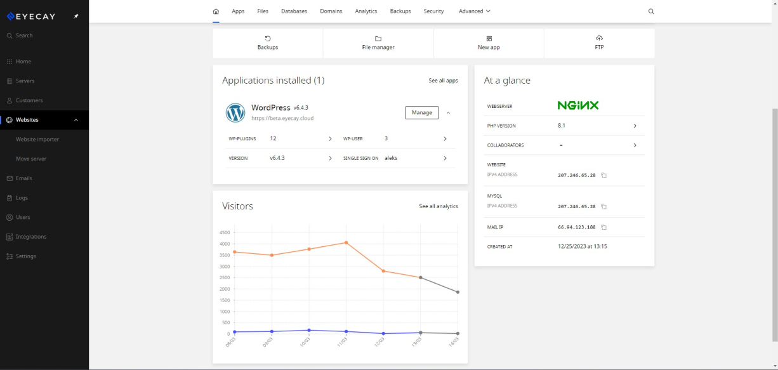Click the Servers icon in the sidebar

point(10,81)
